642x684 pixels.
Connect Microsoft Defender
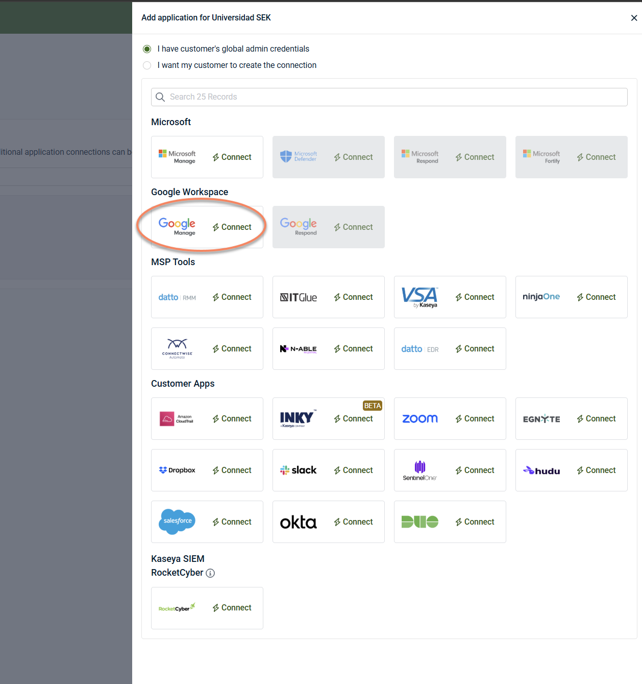click(354, 157)
